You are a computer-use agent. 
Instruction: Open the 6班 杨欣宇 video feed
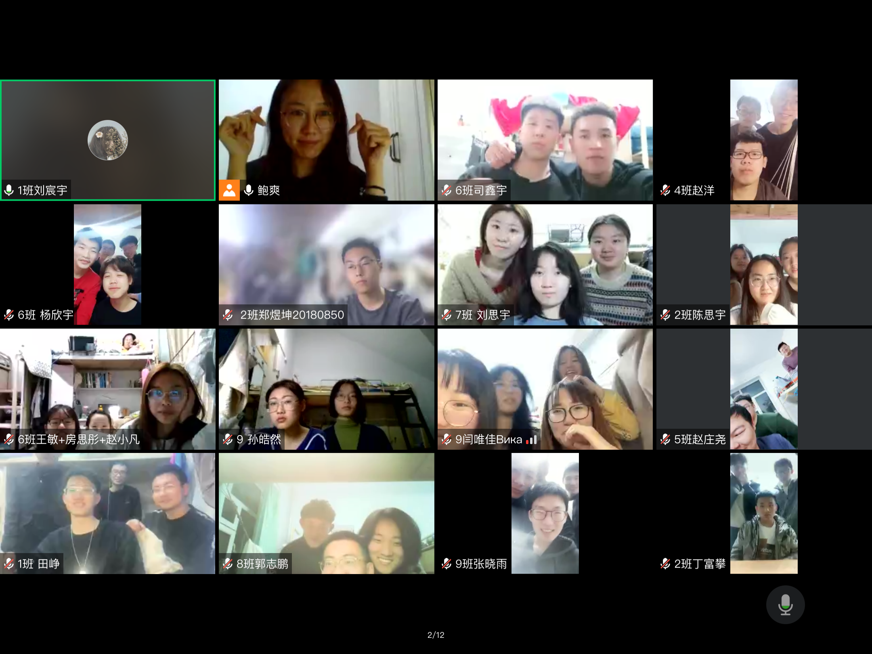[x=108, y=265]
